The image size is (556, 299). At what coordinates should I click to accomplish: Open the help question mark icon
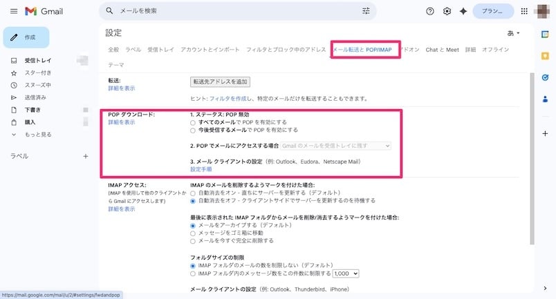[x=430, y=11]
